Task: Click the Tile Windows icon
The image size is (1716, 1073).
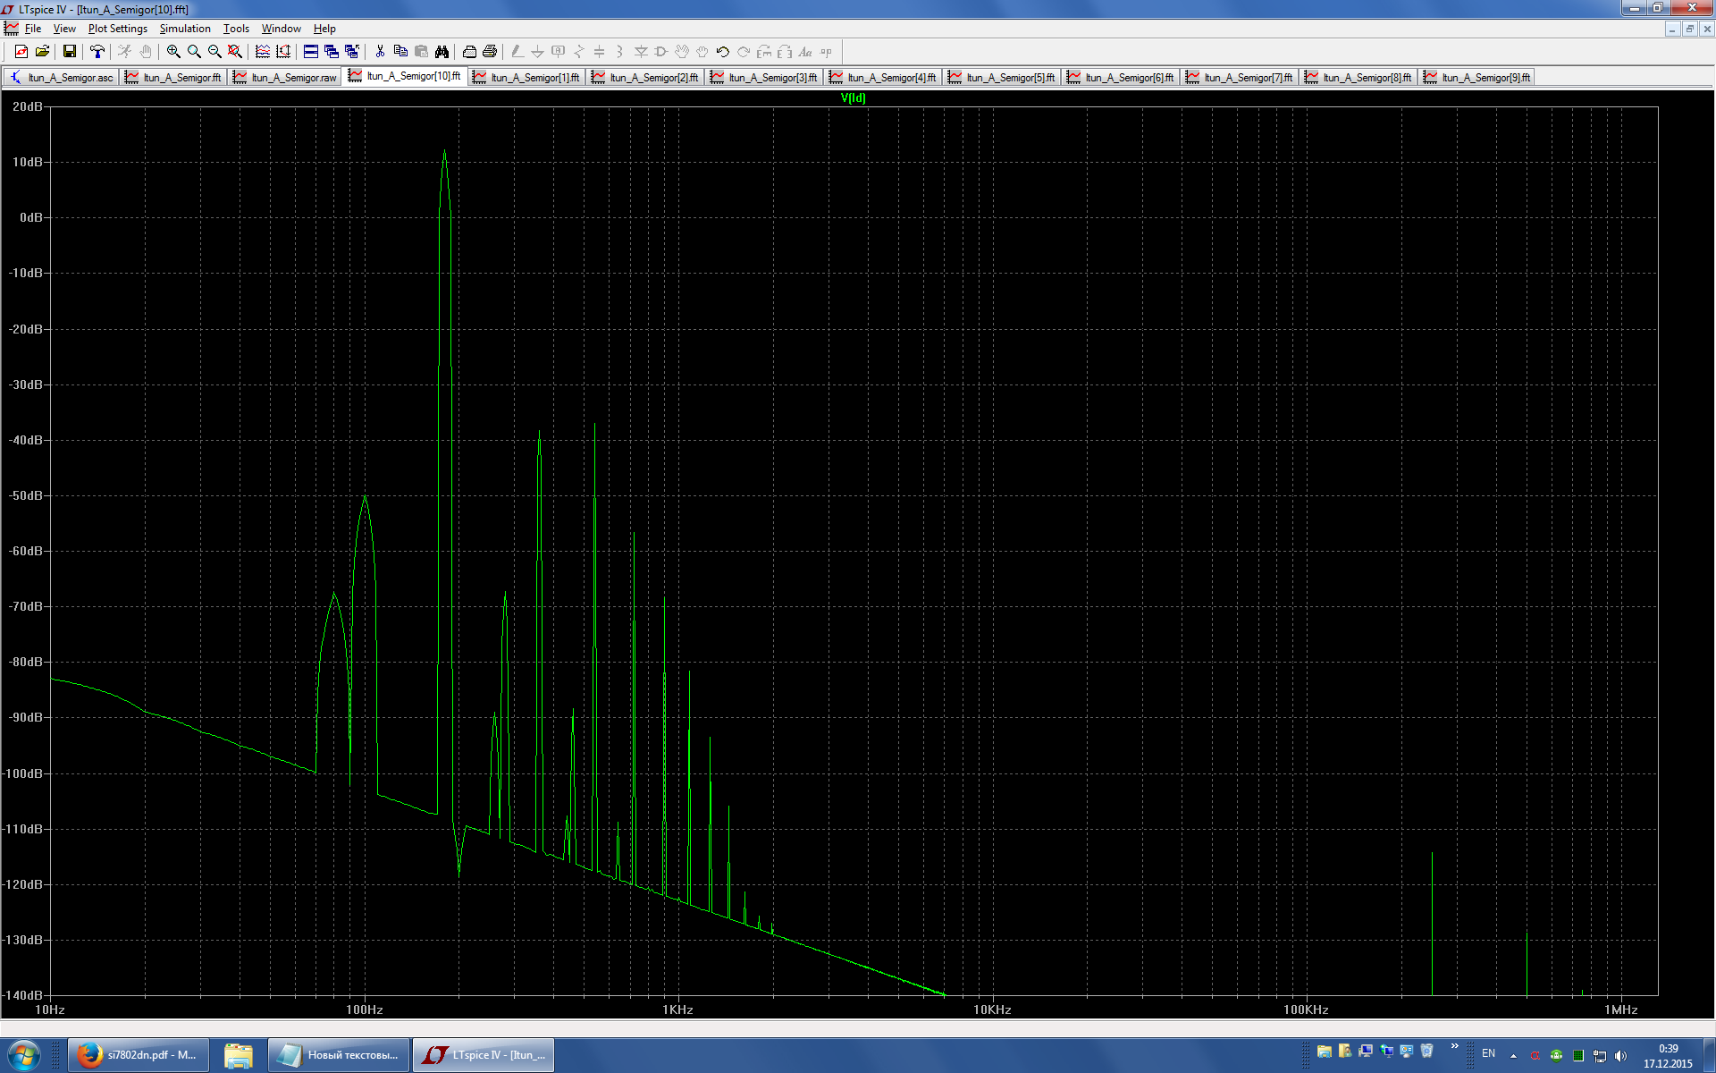Action: (x=311, y=52)
